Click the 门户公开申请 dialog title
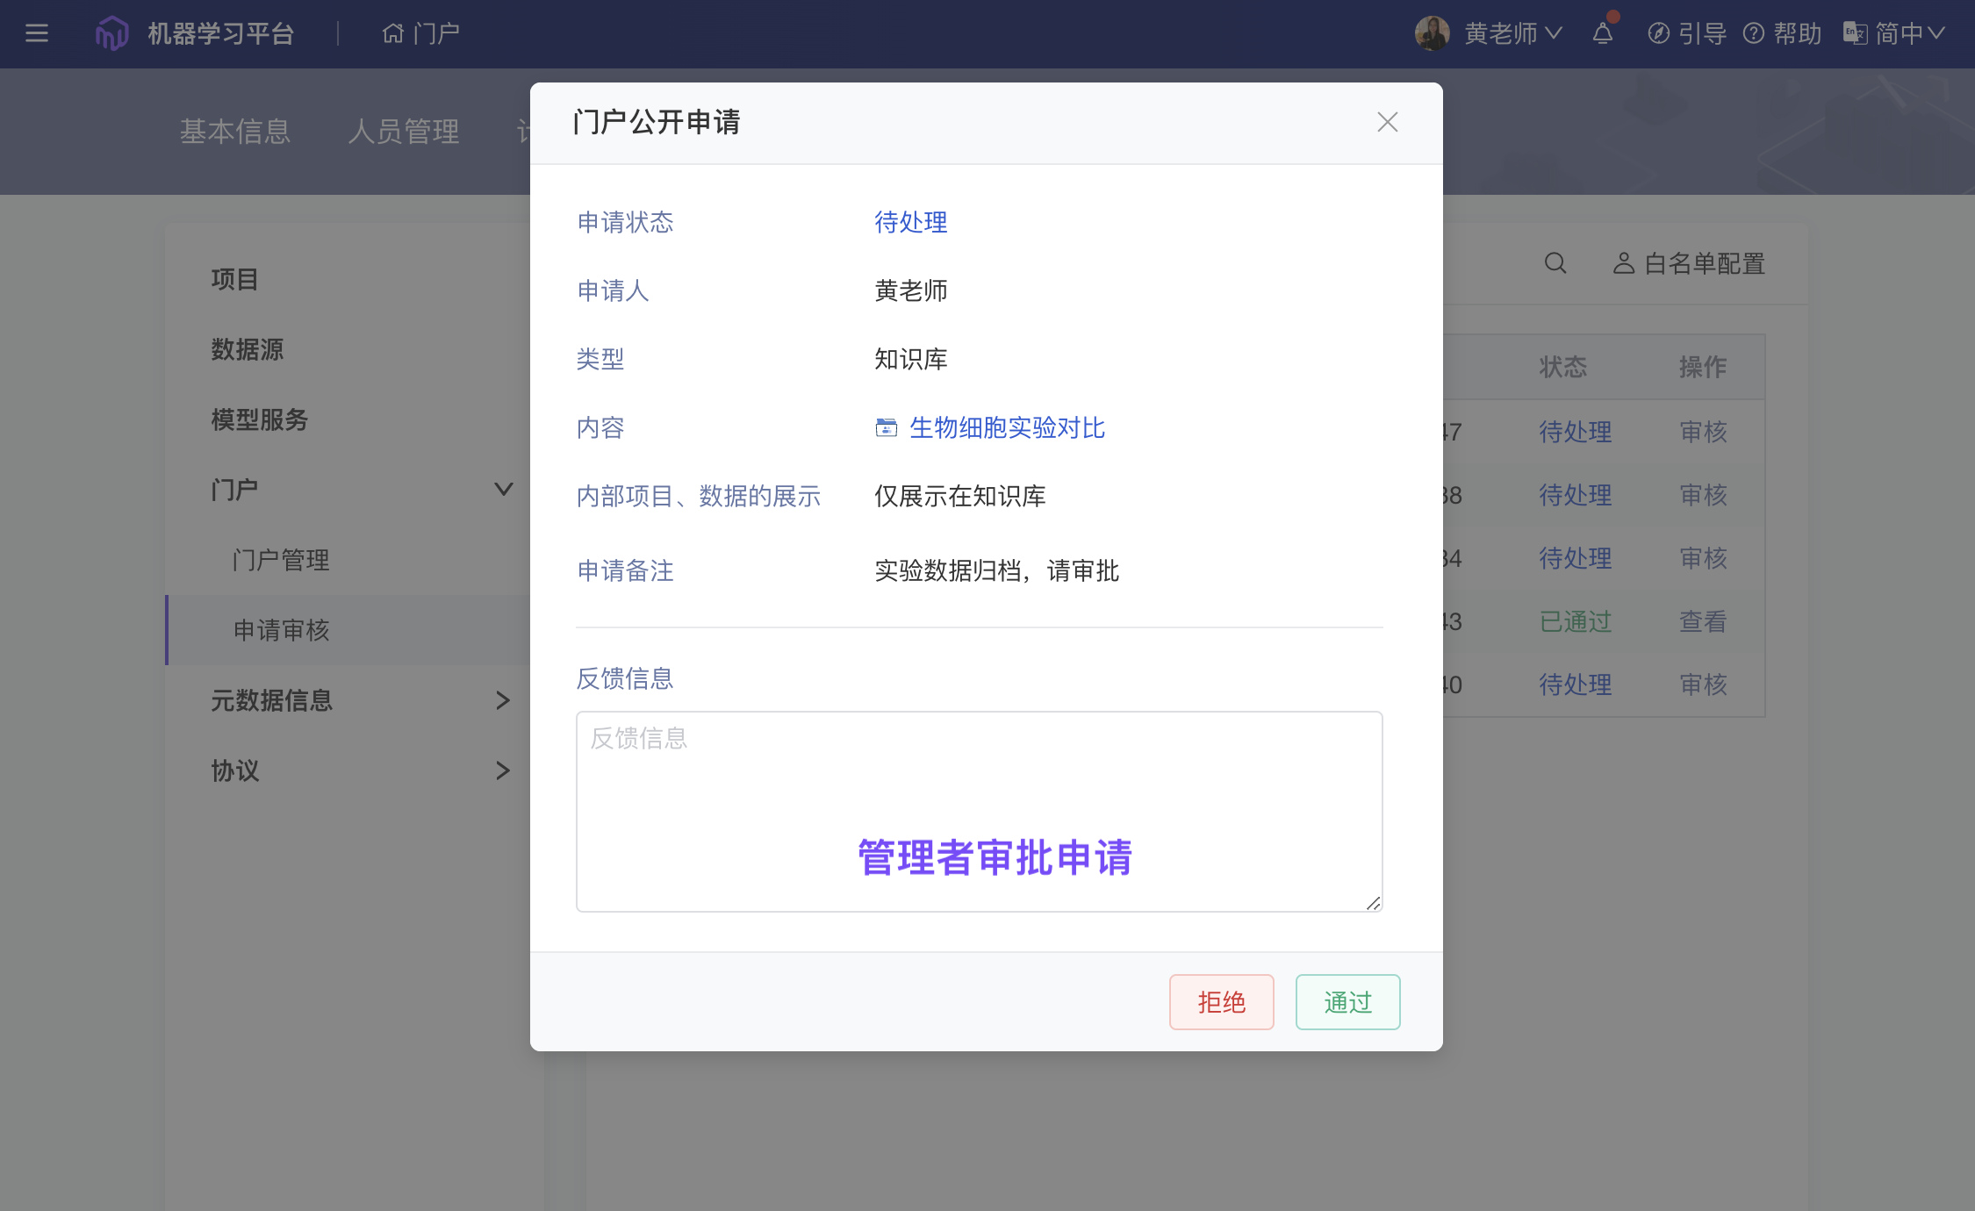 [x=657, y=122]
